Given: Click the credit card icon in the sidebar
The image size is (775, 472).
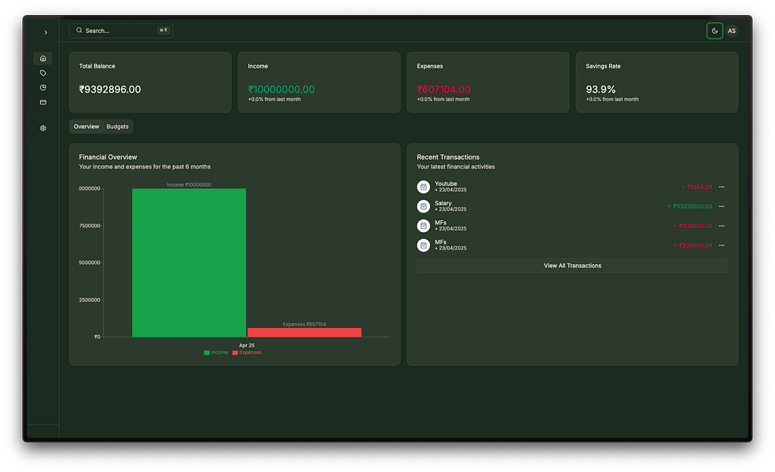Looking at the screenshot, I should (x=43, y=101).
